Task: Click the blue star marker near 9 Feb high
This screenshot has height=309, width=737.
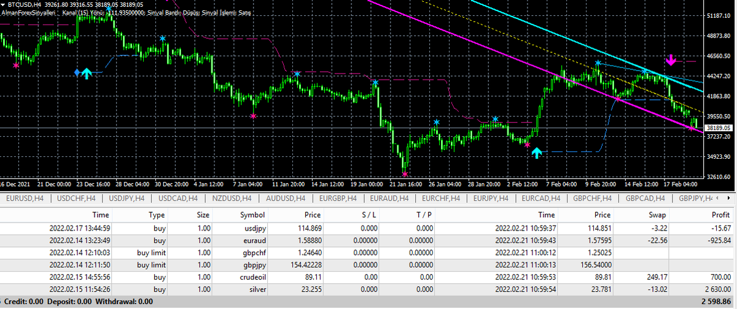Action: pos(598,63)
